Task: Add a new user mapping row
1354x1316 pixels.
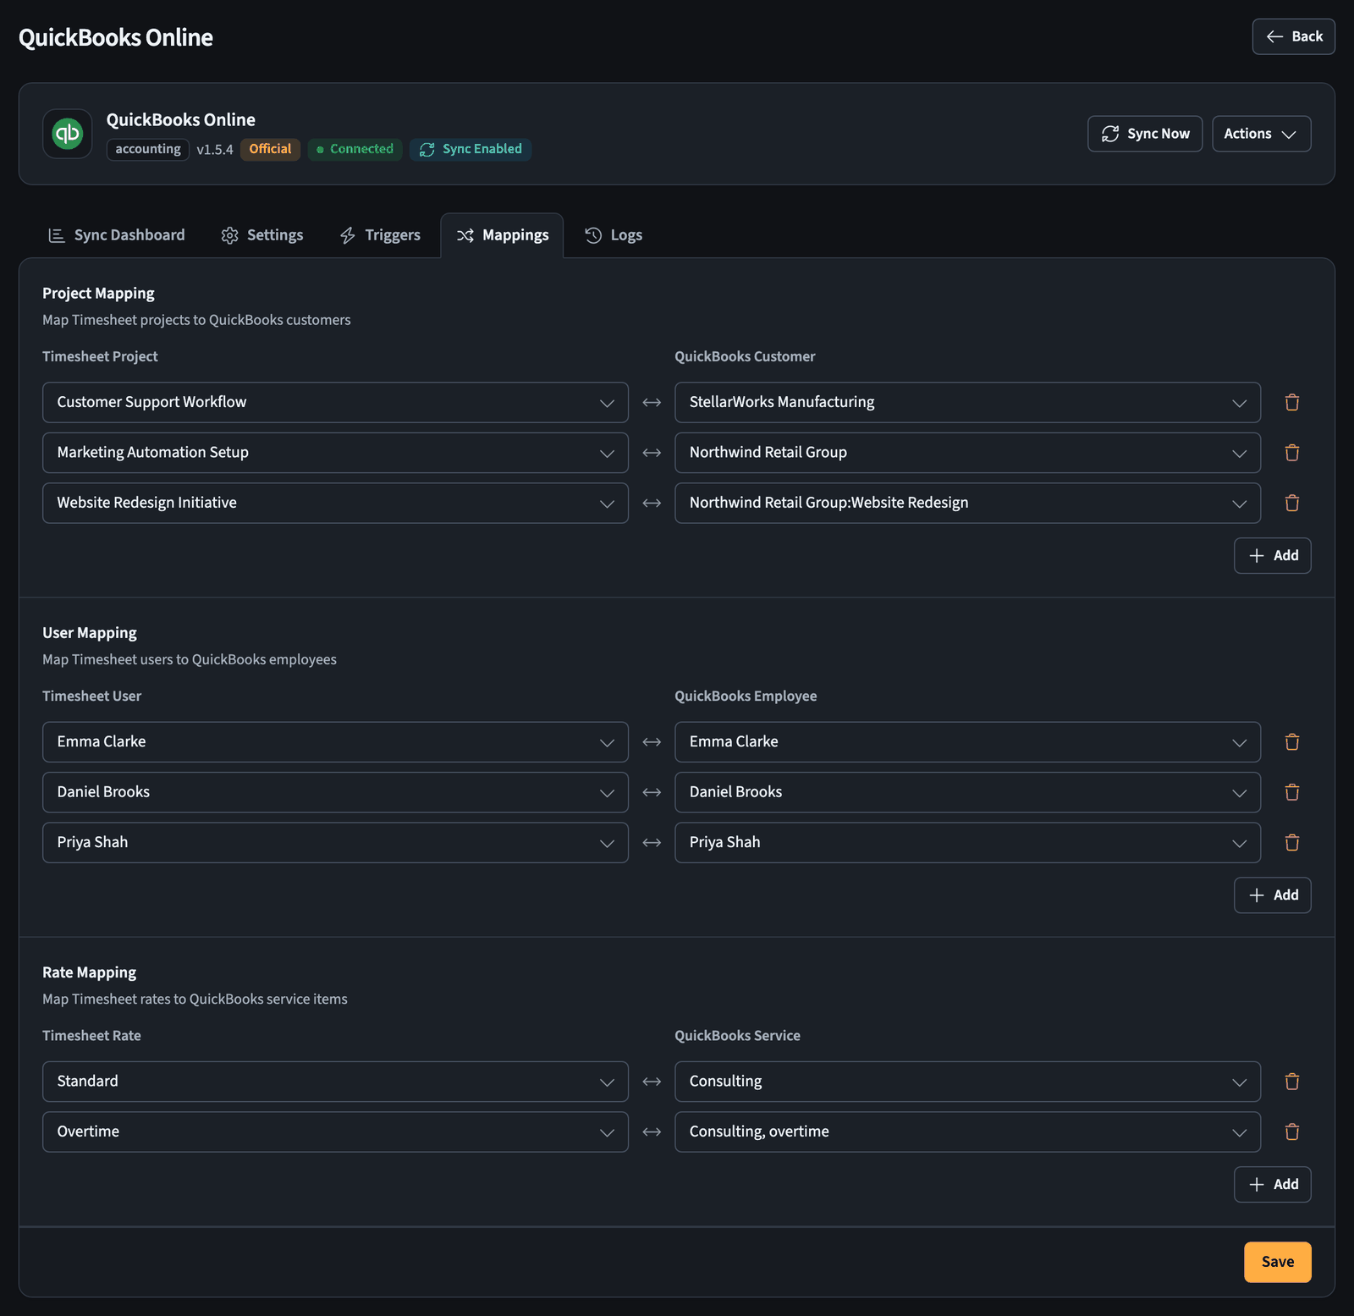Action: pyautogui.click(x=1273, y=895)
